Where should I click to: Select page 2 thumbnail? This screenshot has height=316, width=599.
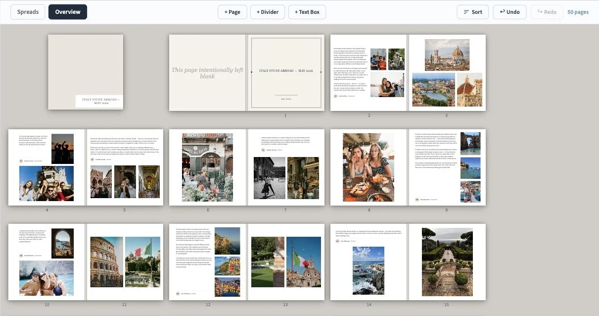(x=369, y=72)
